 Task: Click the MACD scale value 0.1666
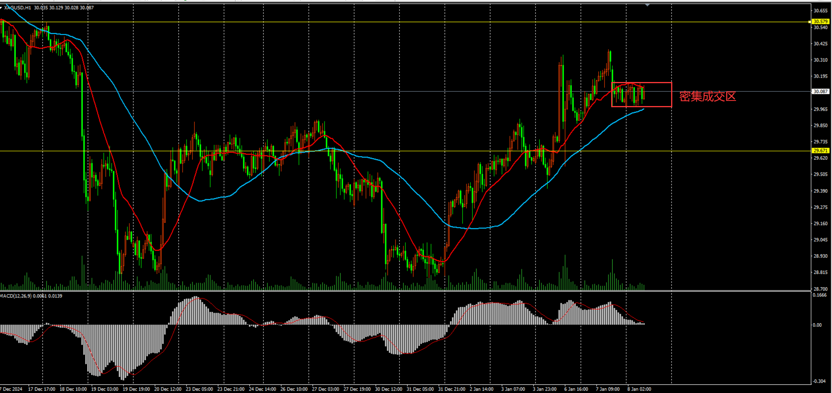coord(820,295)
